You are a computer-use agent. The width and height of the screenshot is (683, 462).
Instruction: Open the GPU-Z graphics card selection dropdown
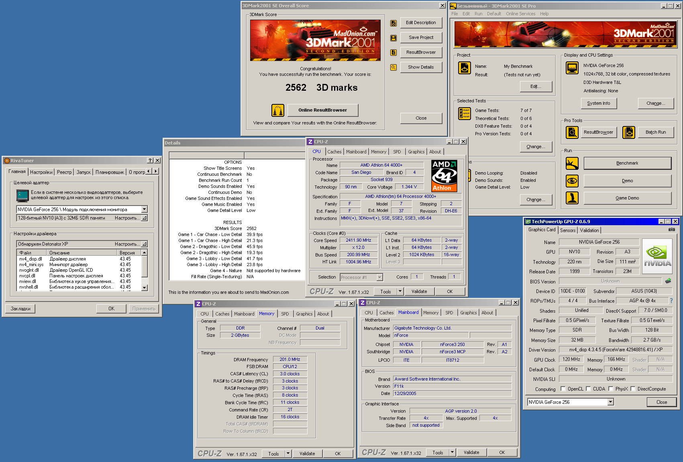click(611, 402)
